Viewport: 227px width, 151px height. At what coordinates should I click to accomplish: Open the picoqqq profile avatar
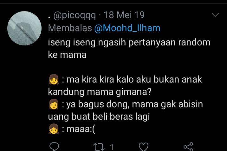(x=24, y=28)
